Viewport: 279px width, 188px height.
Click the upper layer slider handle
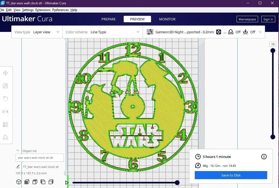coord(273,51)
